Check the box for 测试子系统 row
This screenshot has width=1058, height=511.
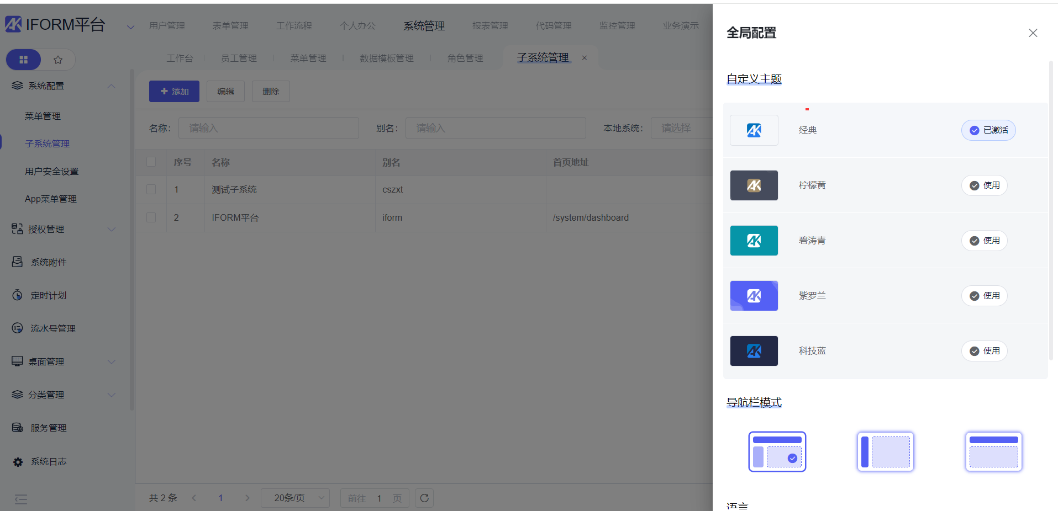coord(151,189)
